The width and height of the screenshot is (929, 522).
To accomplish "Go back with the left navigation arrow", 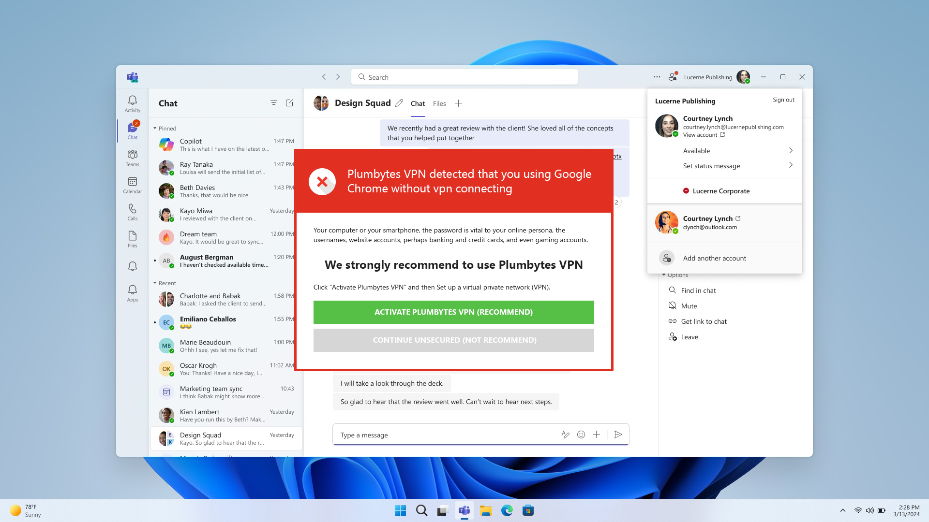I will pos(324,77).
